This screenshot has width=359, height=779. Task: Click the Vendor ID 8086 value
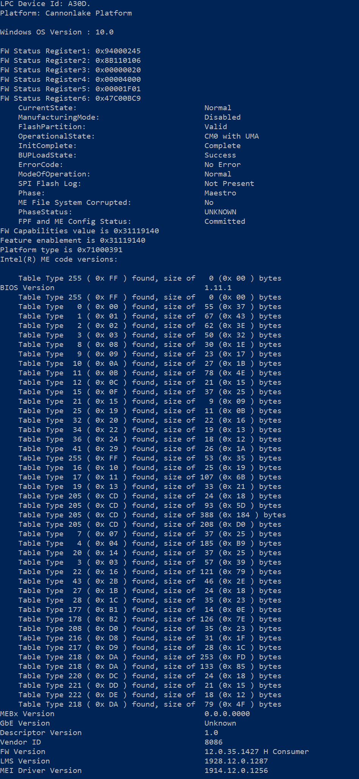click(214, 742)
